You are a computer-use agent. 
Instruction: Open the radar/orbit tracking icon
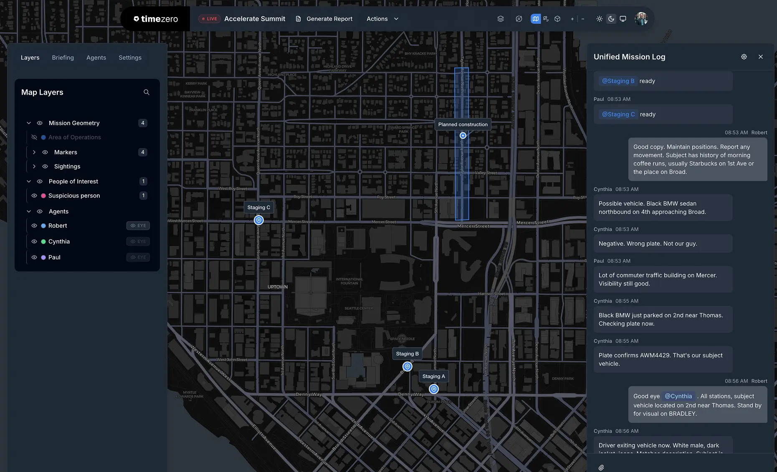(x=519, y=19)
